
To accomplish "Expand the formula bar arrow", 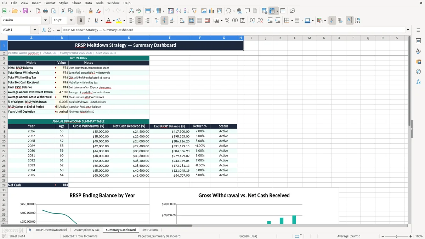I will [408, 30].
